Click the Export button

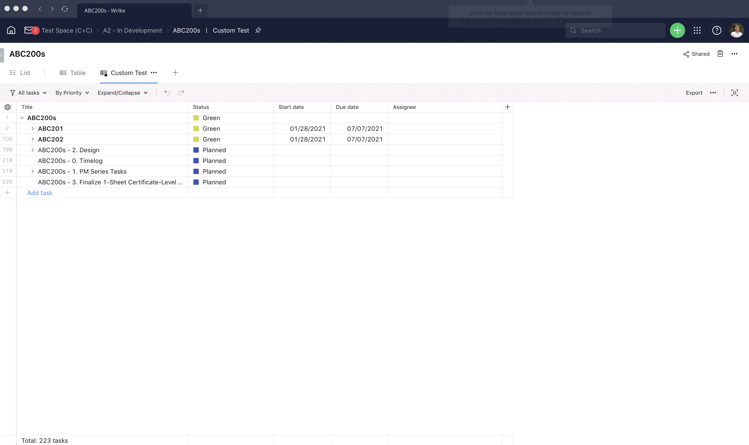(694, 93)
